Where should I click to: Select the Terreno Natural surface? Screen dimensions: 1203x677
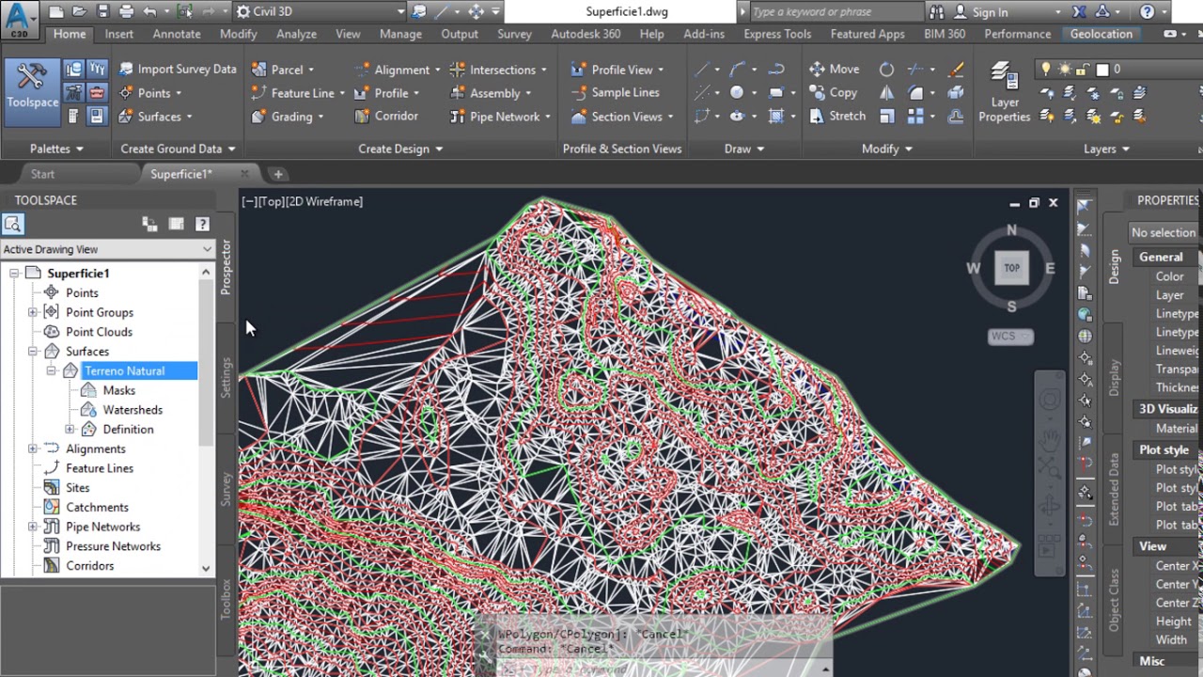point(124,370)
